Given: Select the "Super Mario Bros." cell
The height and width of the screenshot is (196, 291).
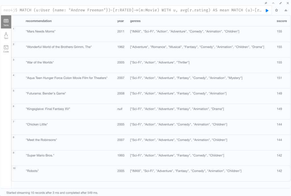Looking at the screenshot, I should point(40,155).
